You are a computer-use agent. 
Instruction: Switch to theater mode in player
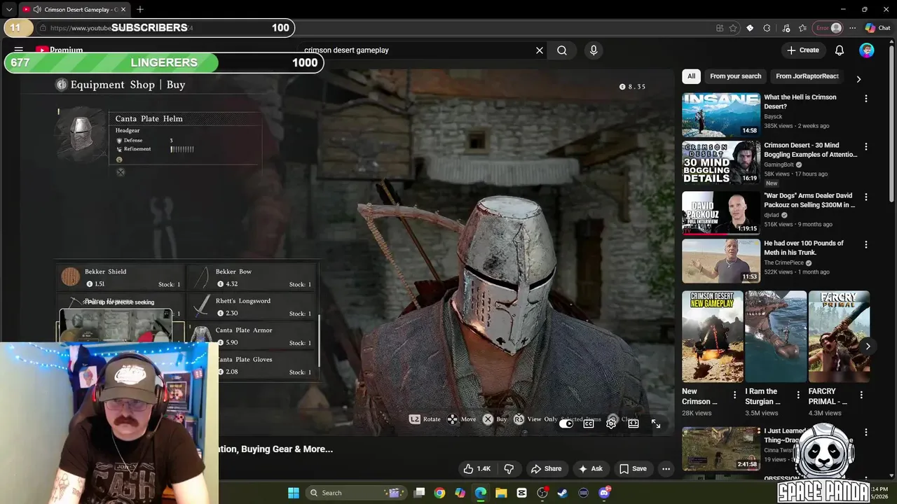coord(634,423)
